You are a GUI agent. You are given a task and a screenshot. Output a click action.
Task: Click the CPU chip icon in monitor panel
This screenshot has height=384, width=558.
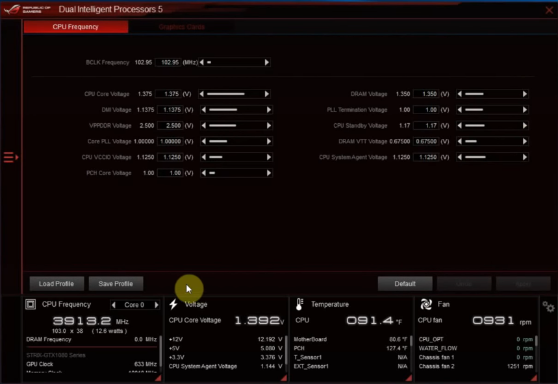[31, 304]
